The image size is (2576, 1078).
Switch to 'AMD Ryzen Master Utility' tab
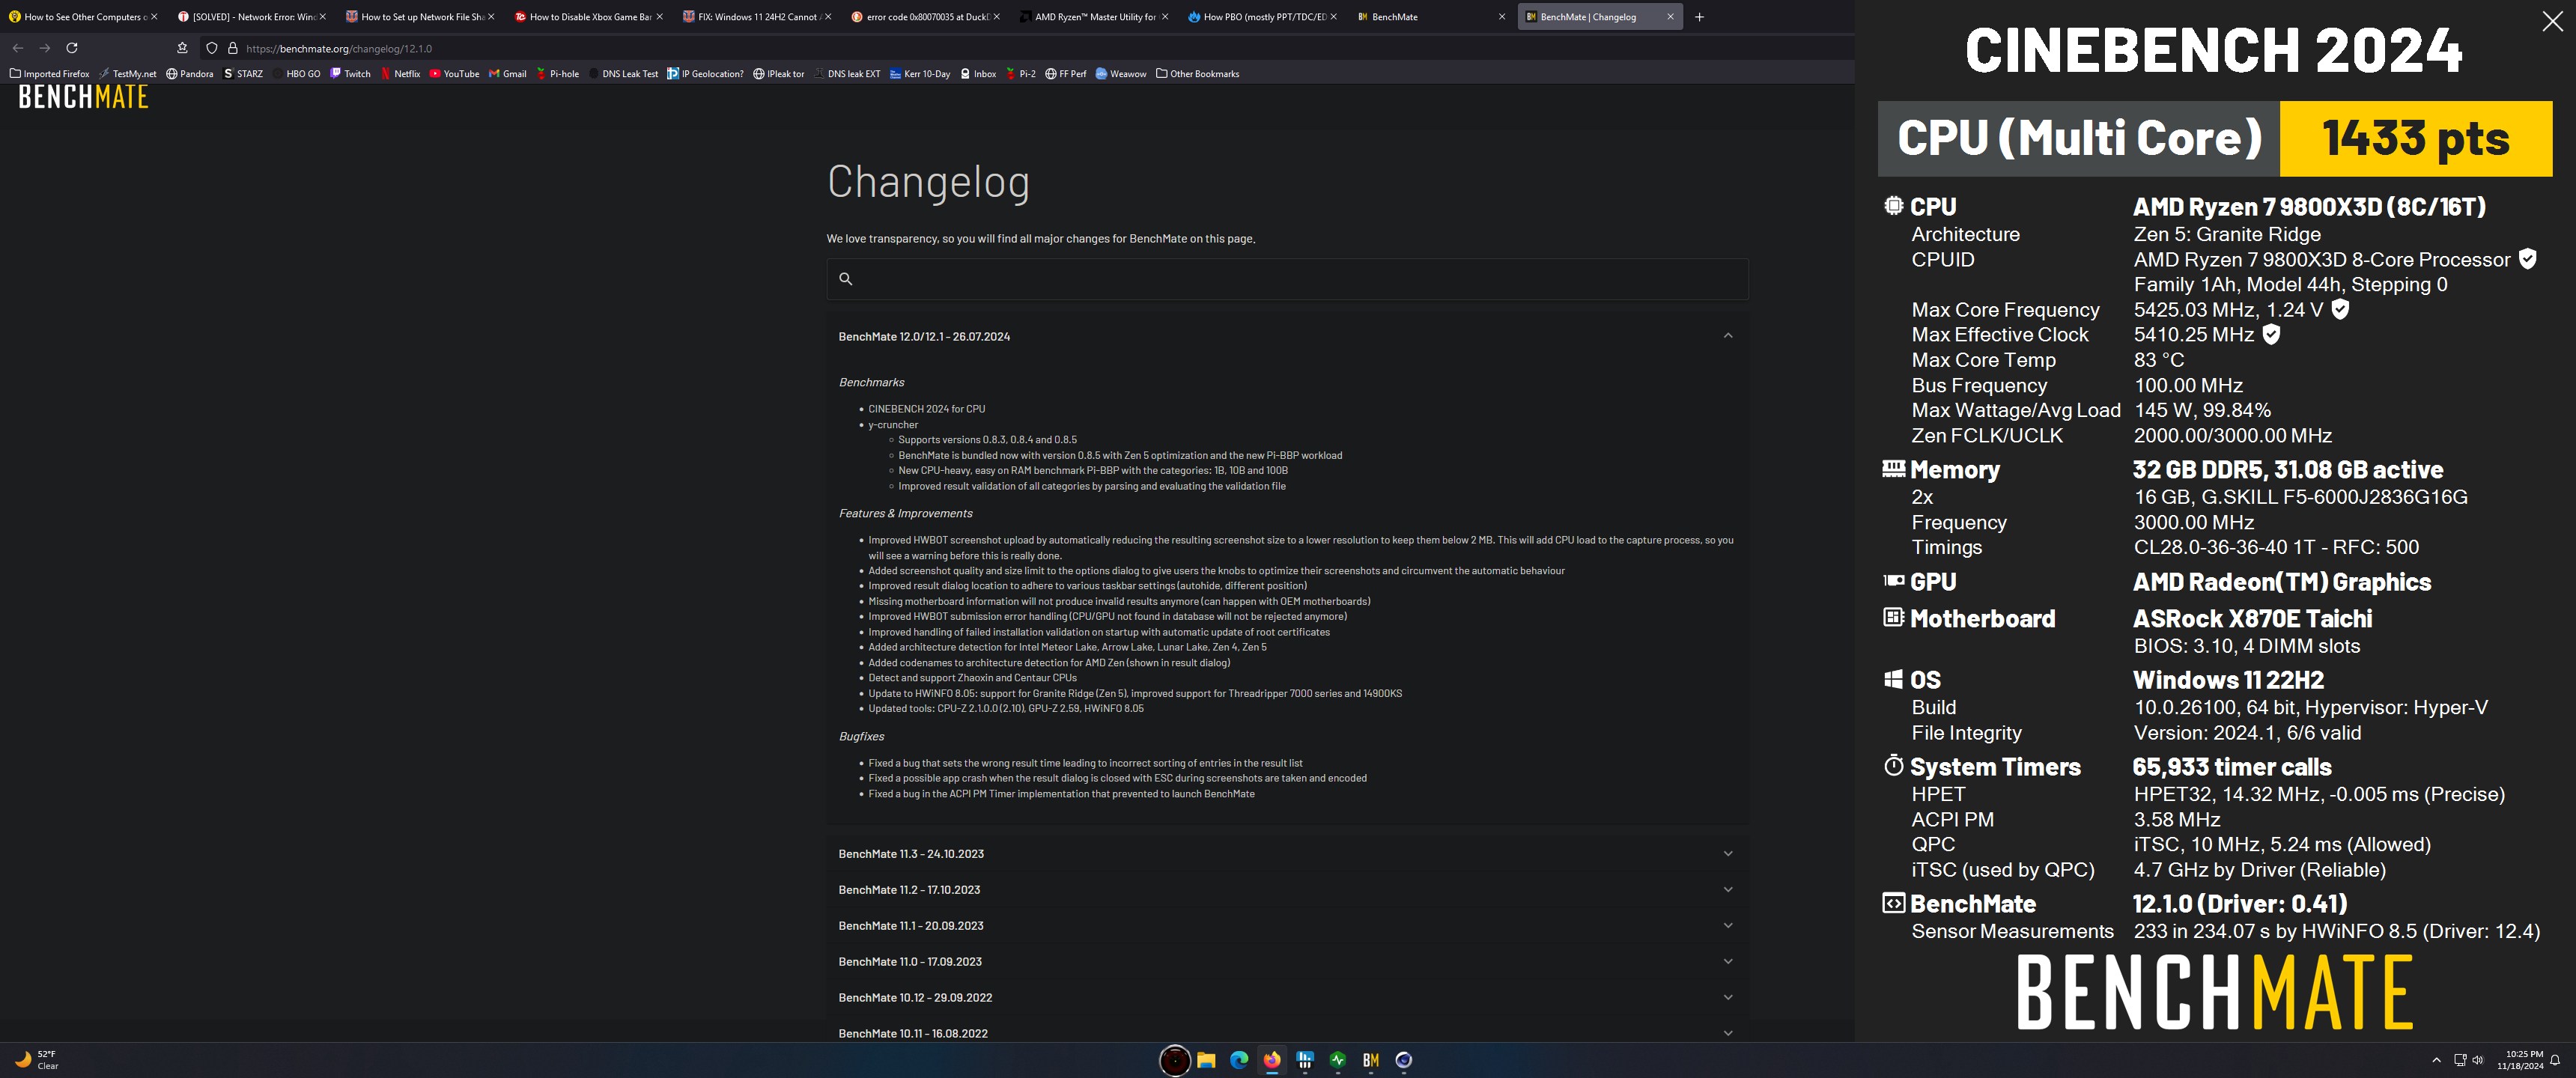1093,17
